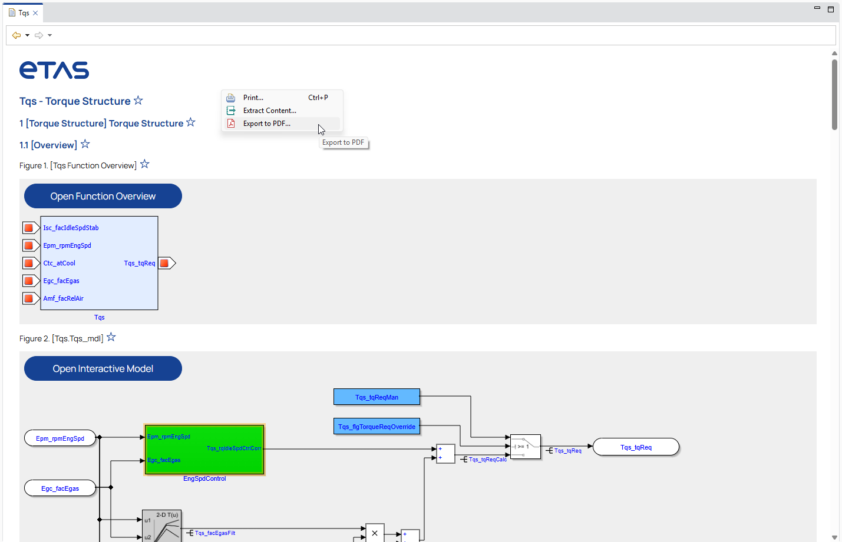Viewport: 842px width, 542px height.
Task: Open the back-button history dropdown
Action: [26, 35]
